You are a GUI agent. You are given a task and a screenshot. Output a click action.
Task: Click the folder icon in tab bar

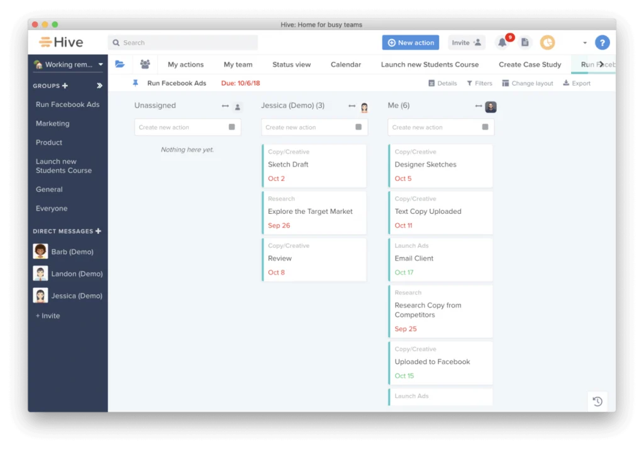[x=119, y=64]
